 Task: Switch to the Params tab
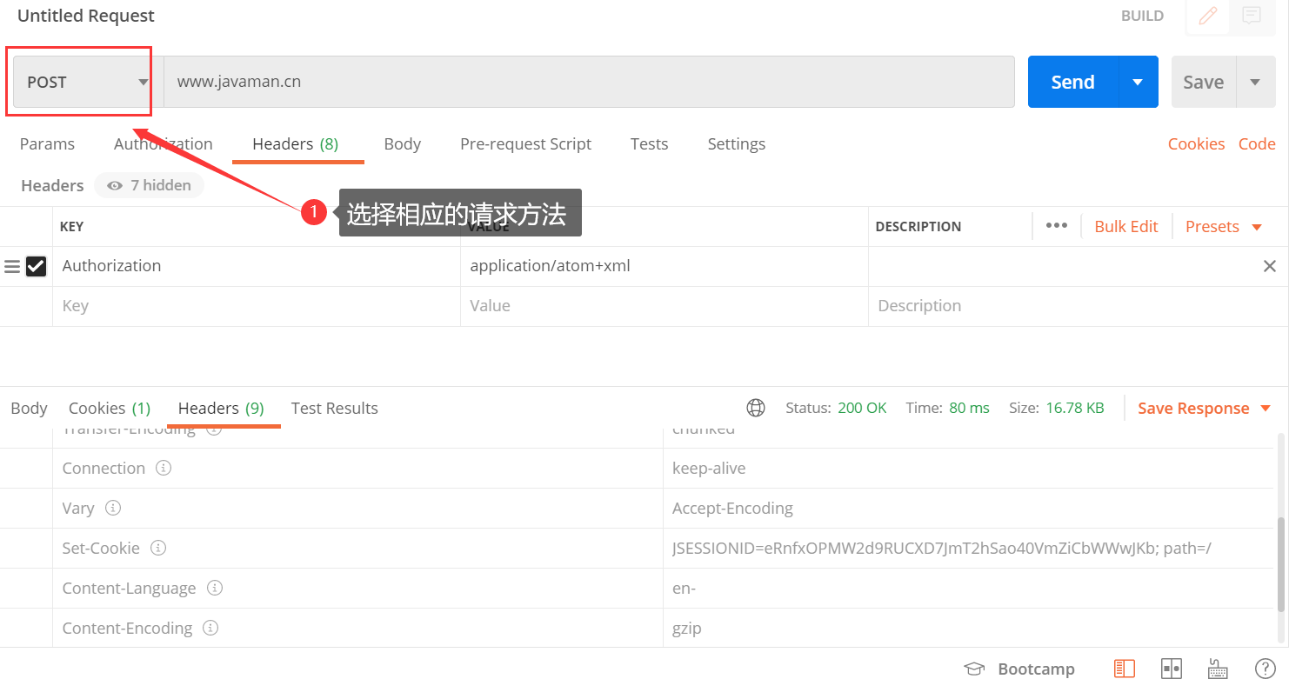[47, 144]
